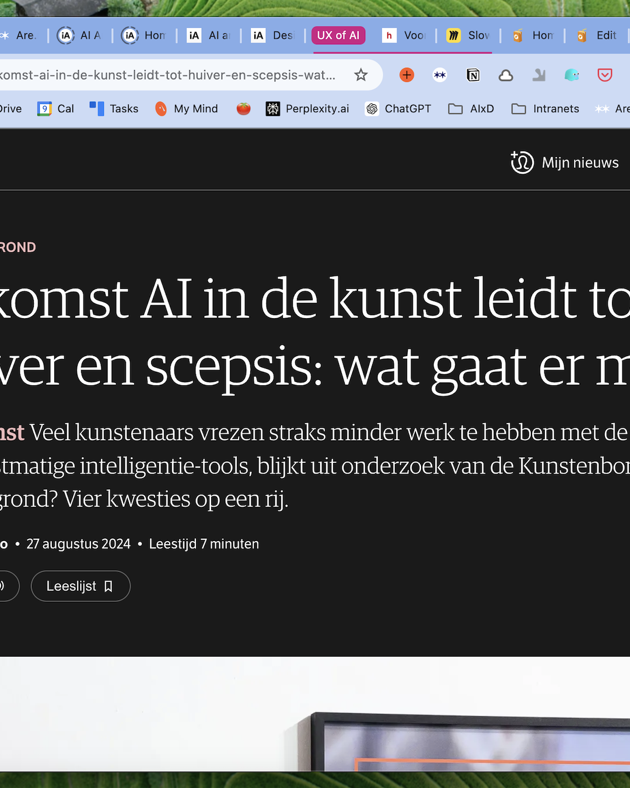This screenshot has width=630, height=788.
Task: Open the Cal bookmark
Action: pos(56,109)
